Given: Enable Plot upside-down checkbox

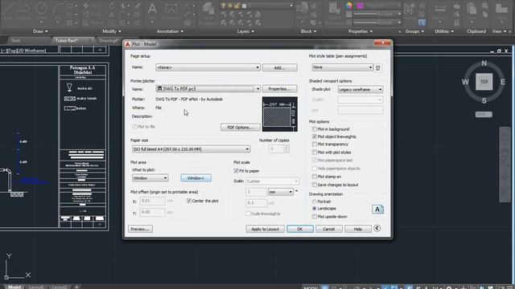Looking at the screenshot, I should (315, 217).
